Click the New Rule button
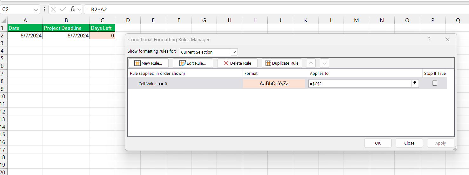 coord(148,63)
